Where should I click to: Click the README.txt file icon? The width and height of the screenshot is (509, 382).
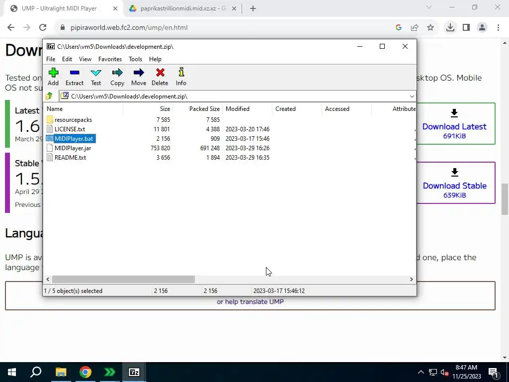[49, 157]
